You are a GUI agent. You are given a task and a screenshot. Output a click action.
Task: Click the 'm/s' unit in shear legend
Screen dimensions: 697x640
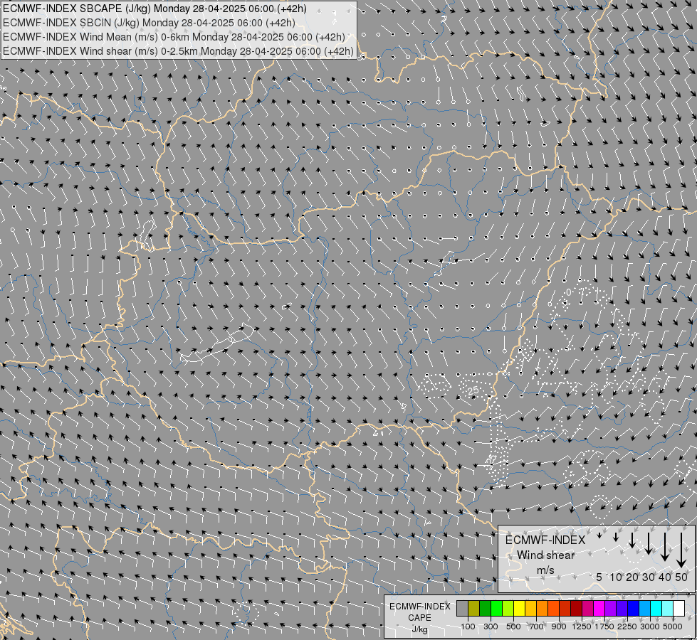click(x=546, y=570)
